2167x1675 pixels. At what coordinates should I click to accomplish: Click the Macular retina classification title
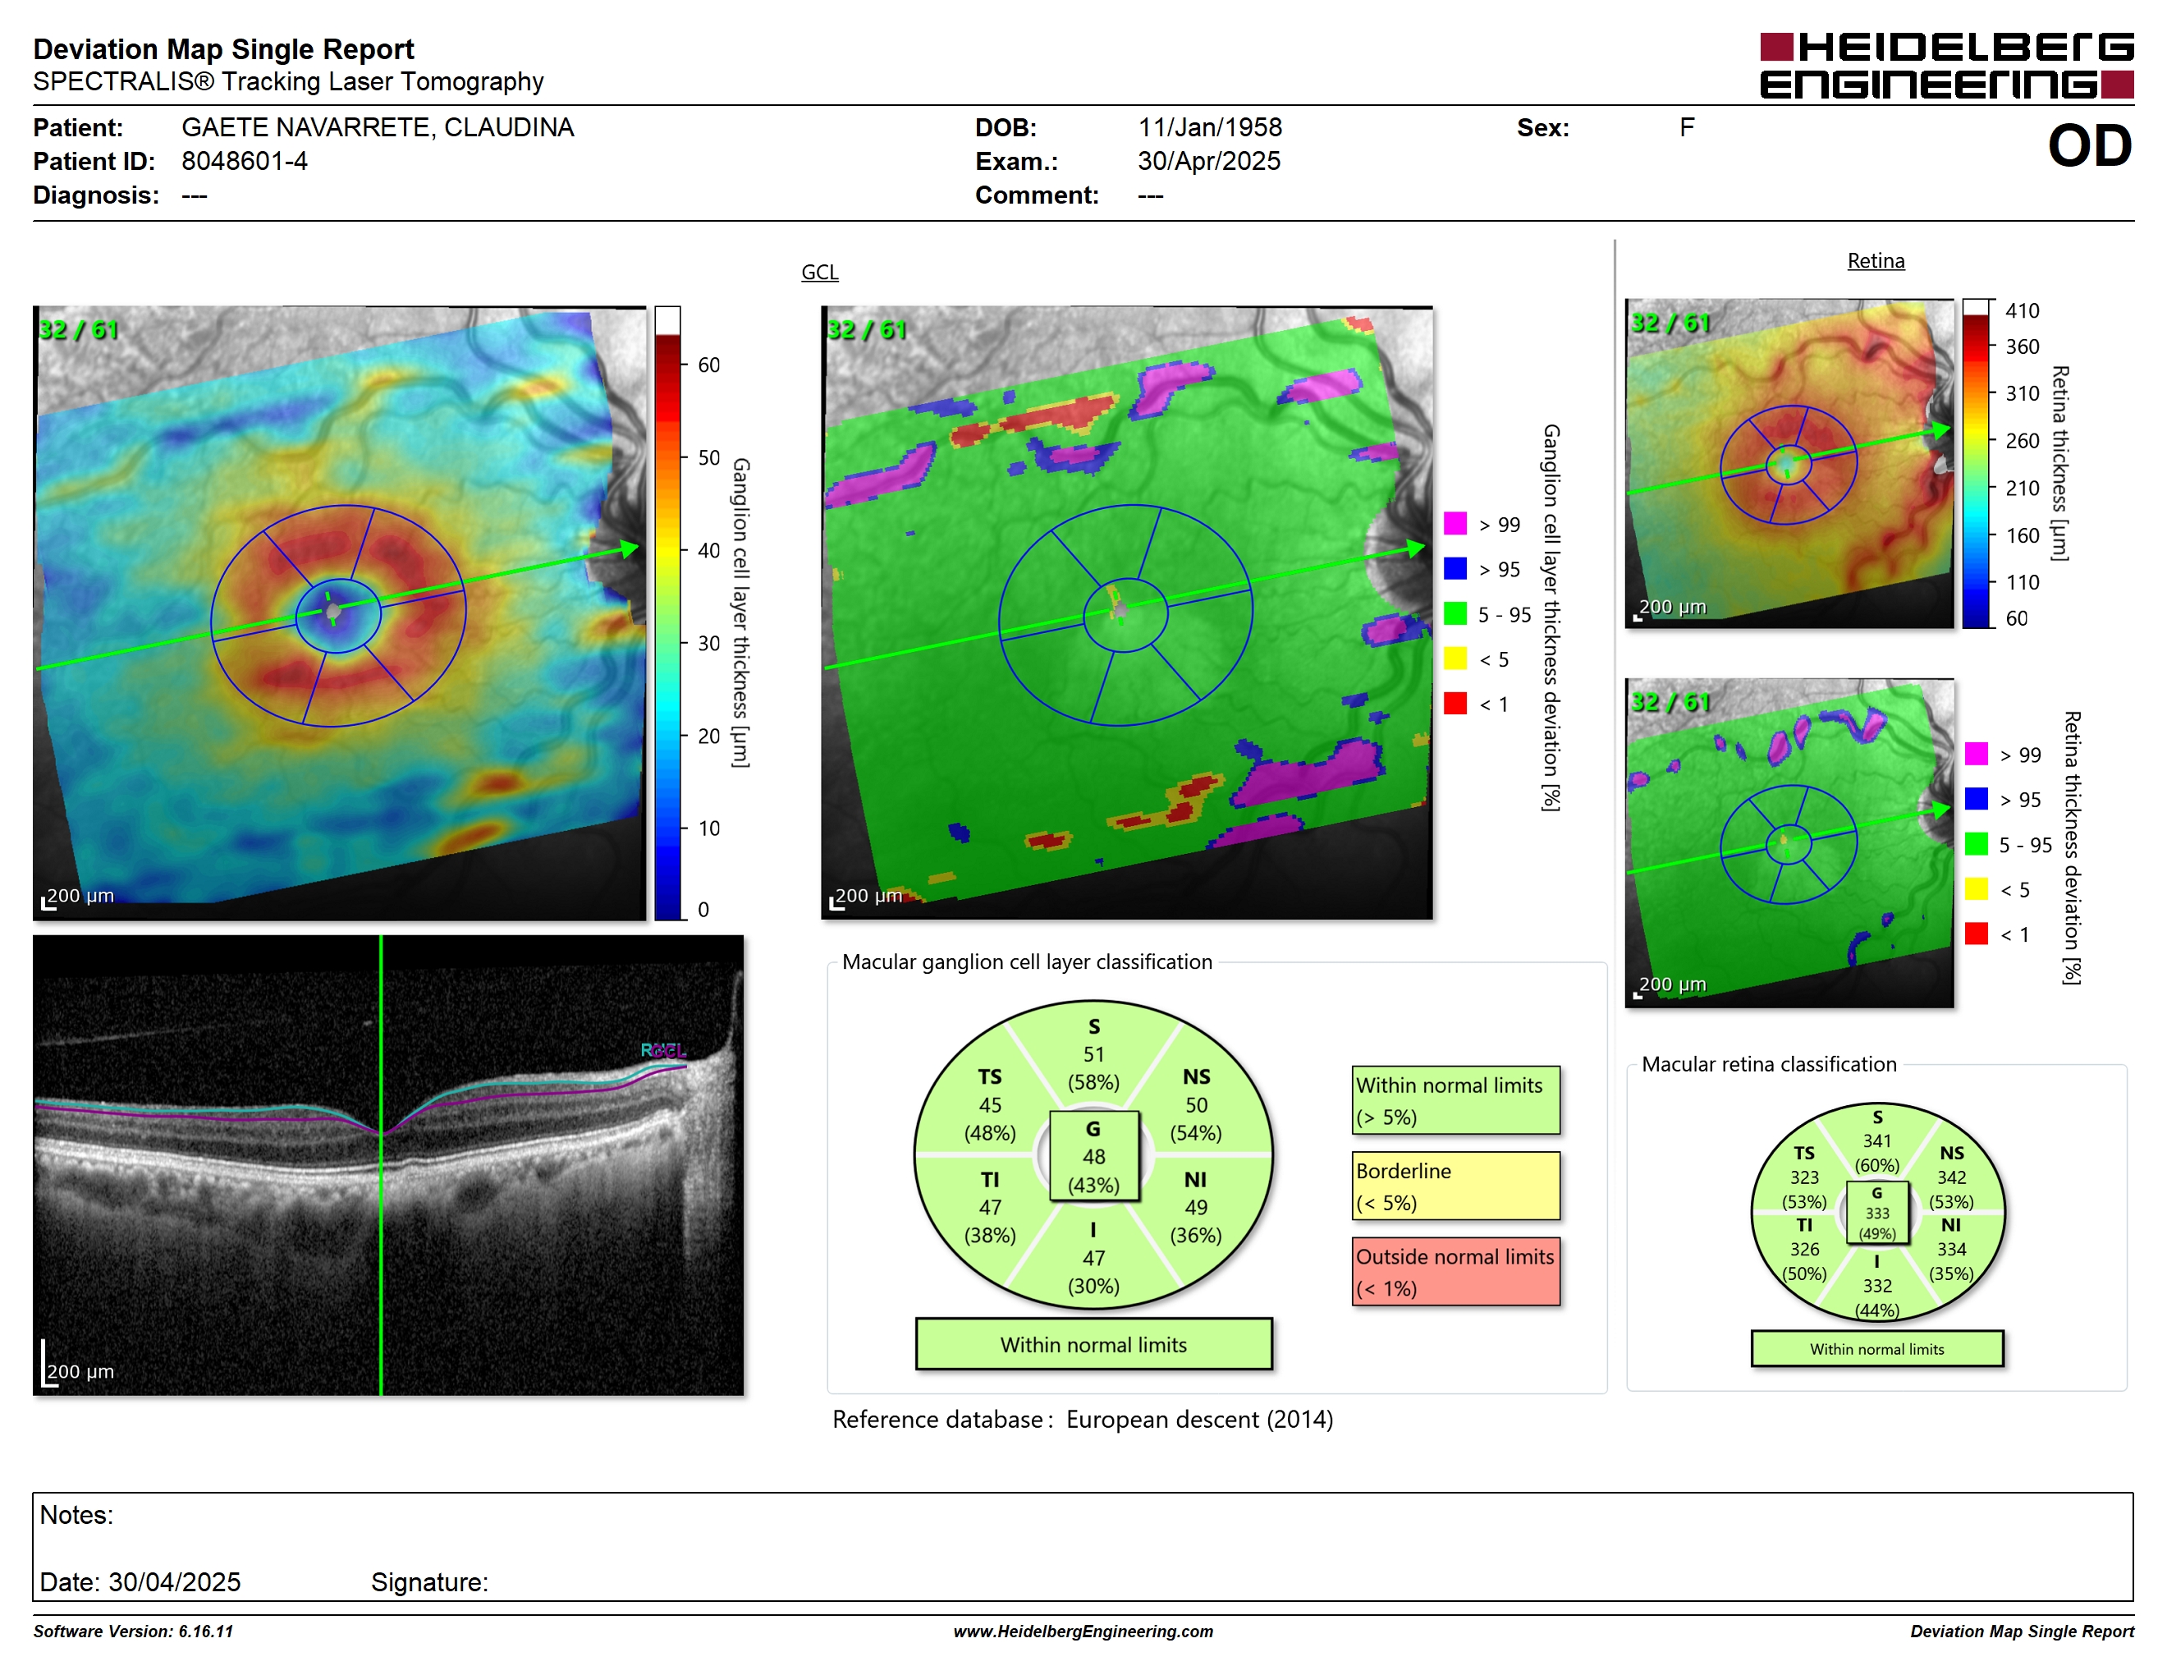[1769, 1064]
